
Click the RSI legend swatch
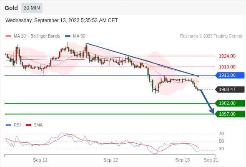click(x=8, y=125)
